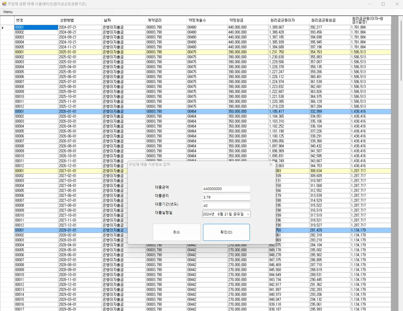This screenshot has height=311, width=403.
Task: Select 은행이자출금 cell in 2025-06-01 row
Action: [124, 77]
